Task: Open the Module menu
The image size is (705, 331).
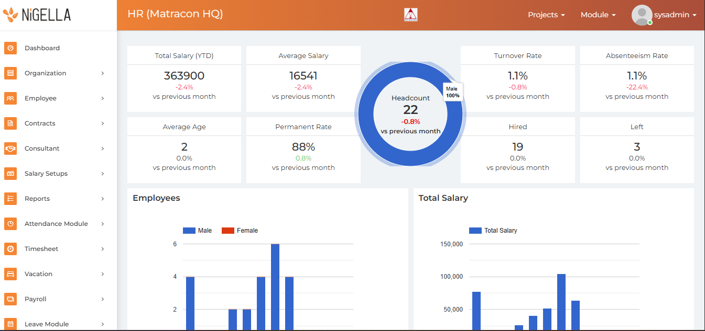Action: (598, 15)
